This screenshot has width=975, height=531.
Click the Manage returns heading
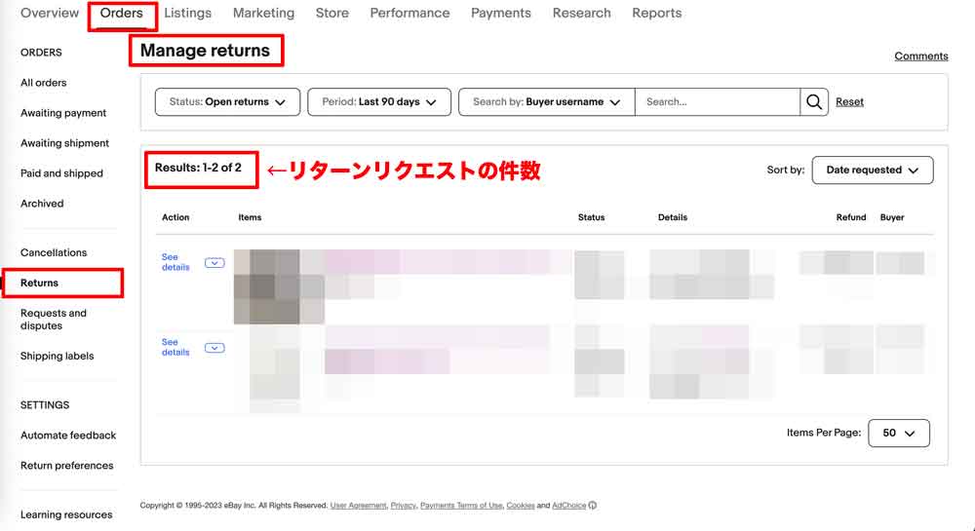(x=205, y=51)
